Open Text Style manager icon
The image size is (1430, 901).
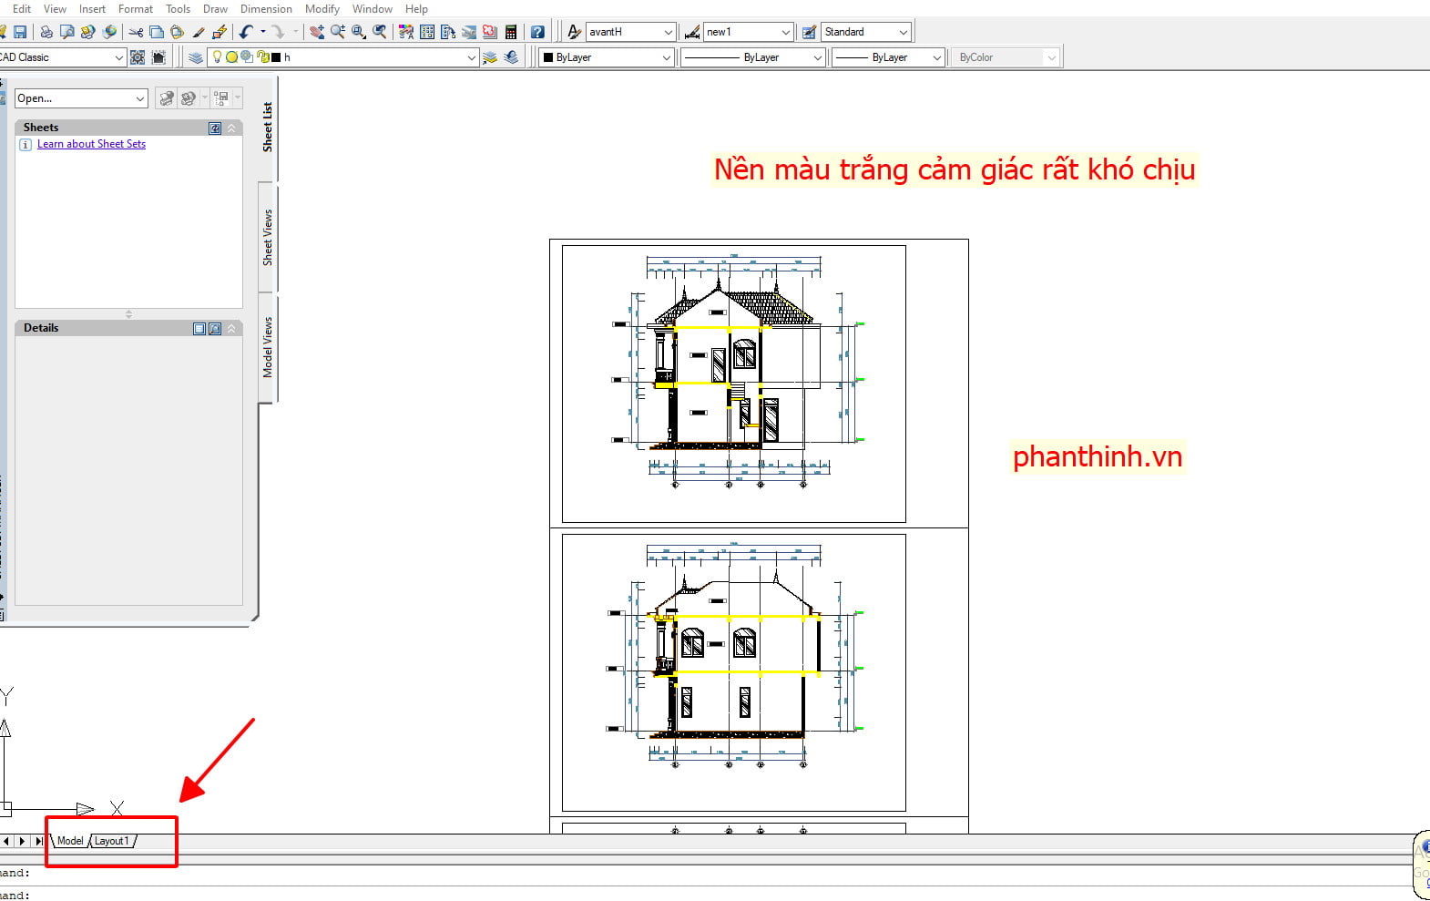point(574,32)
